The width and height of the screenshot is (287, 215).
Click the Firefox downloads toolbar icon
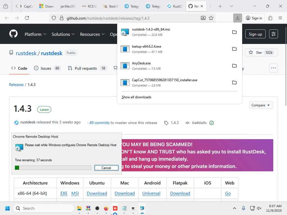pos(238,18)
